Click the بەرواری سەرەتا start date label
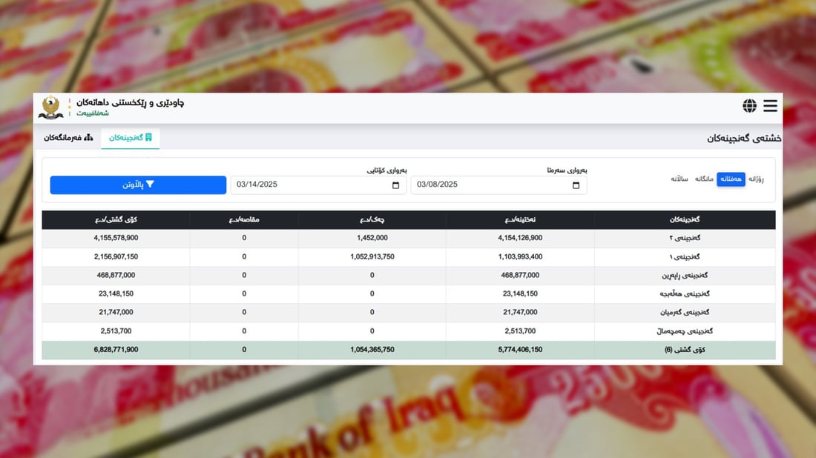Screen dimensions: 816x458 tap(567, 170)
